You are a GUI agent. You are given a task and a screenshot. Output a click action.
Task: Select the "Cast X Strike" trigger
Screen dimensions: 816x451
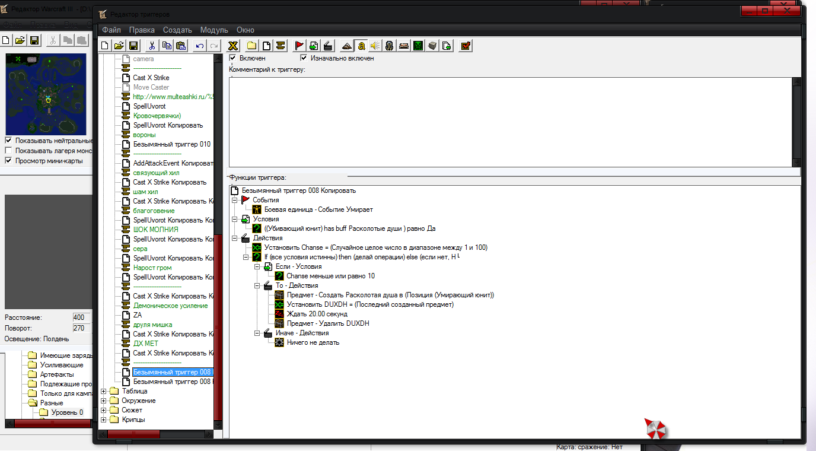(x=151, y=78)
